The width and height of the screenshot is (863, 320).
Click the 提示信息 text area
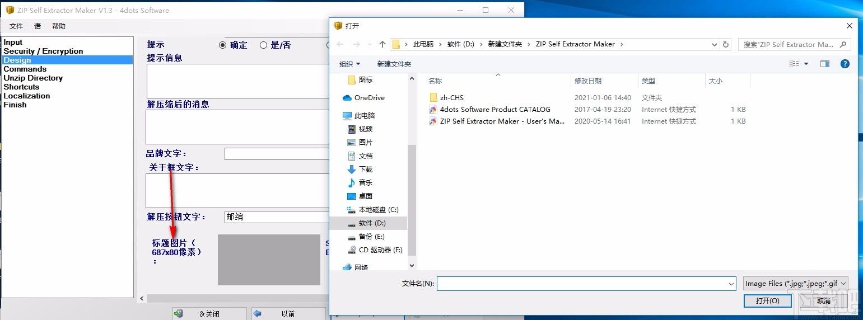[x=238, y=81]
